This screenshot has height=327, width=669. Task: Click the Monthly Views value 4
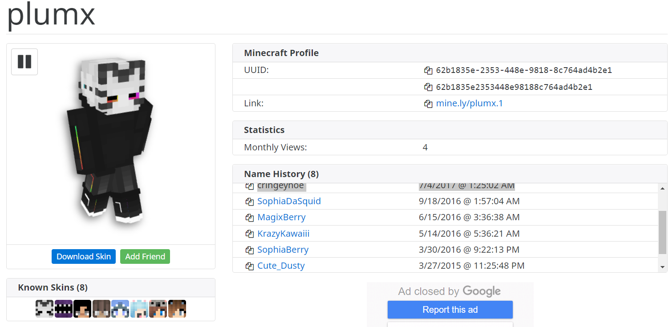425,147
